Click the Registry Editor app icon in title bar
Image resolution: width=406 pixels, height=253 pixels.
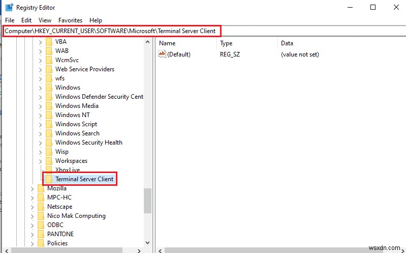point(9,7)
